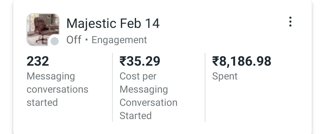Click the word Started in cost metric
Image resolution: width=325 pixels, height=134 pixels.
click(135, 116)
